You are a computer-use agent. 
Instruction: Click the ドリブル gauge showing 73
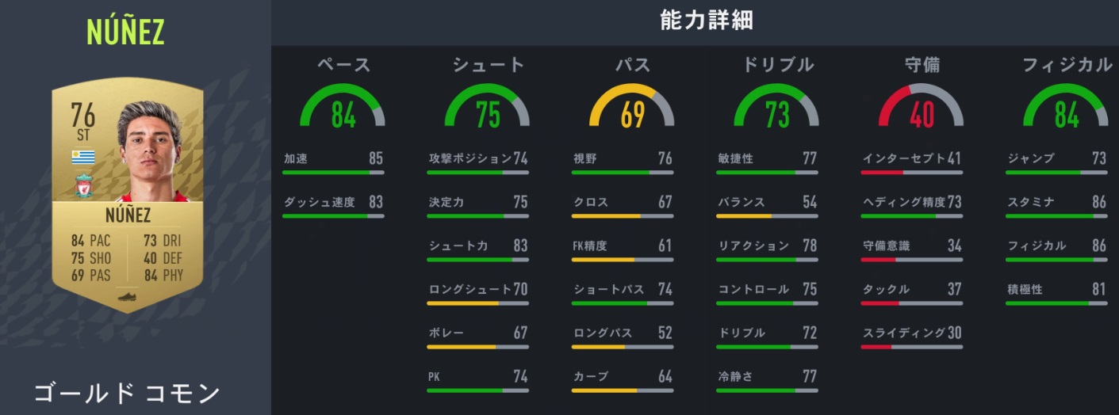[776, 107]
